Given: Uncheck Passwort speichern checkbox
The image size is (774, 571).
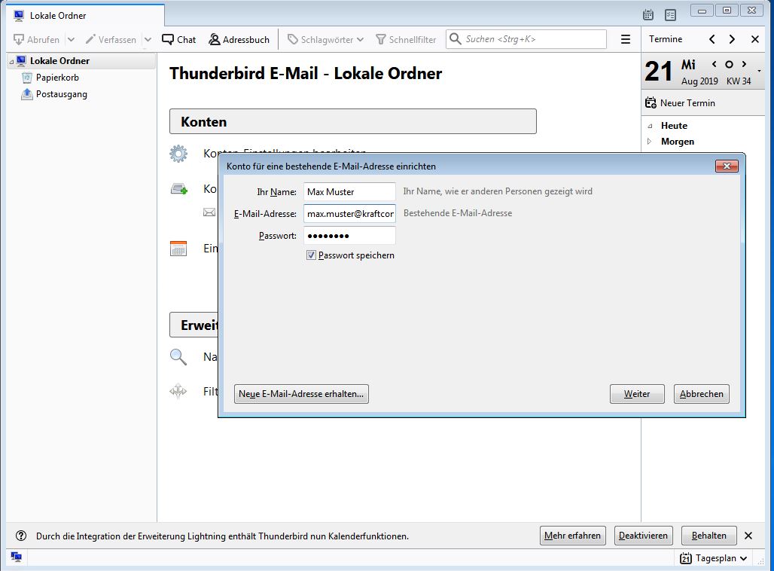Looking at the screenshot, I should coord(311,255).
